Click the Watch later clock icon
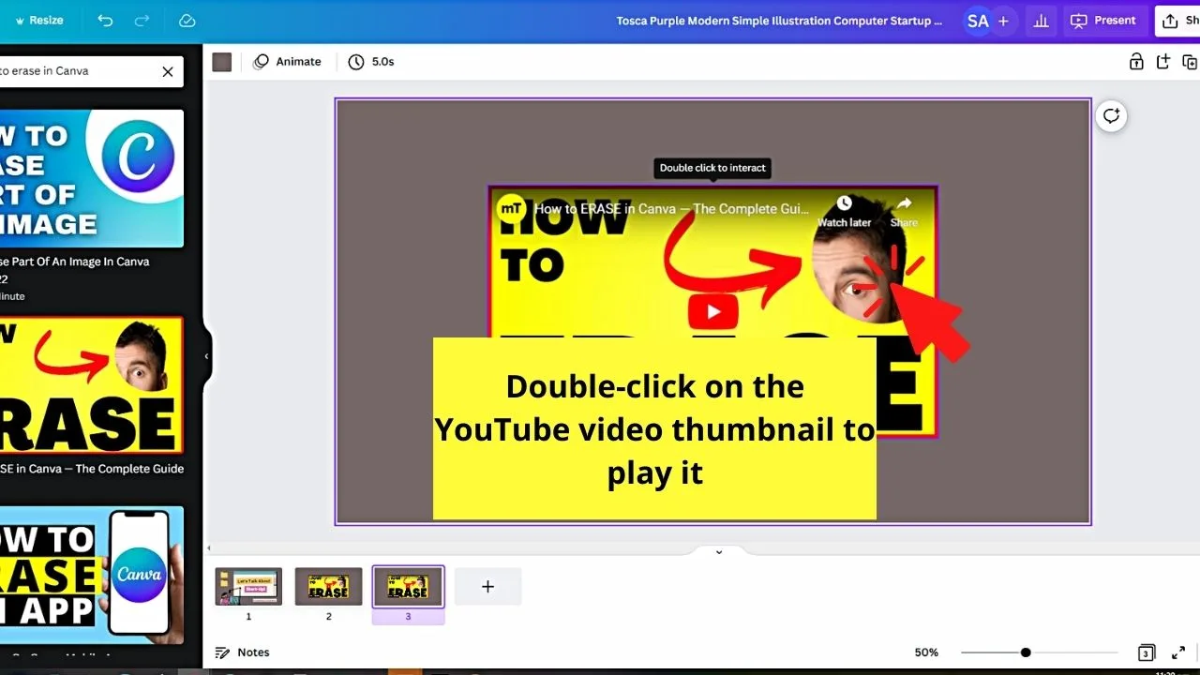 tap(844, 203)
